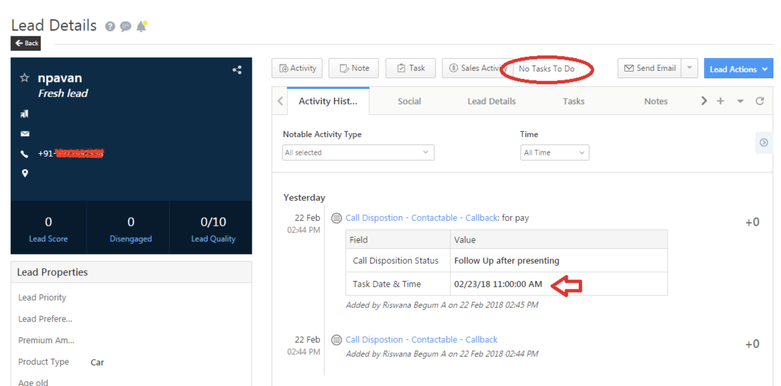
Task: Go back using the Back button
Action: tap(26, 43)
